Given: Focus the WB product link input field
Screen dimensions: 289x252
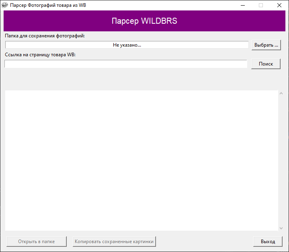Looking at the screenshot, I should tap(126, 64).
